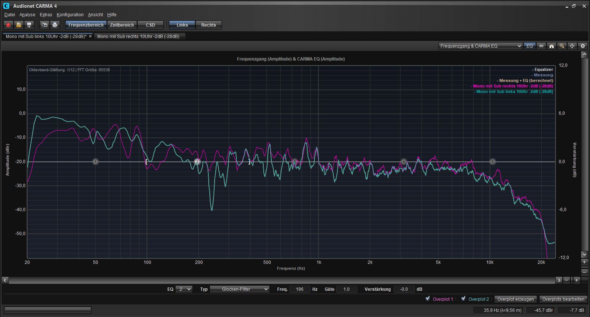Click the Overplot erzeugen button

[515, 299]
